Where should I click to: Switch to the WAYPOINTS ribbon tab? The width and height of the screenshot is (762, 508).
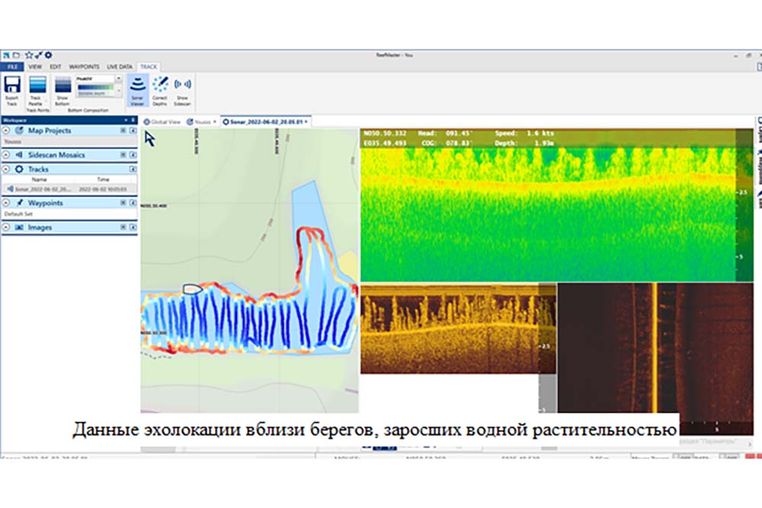click(85, 67)
